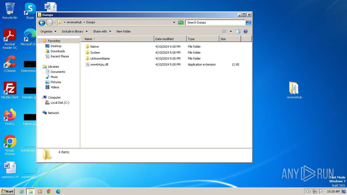Open the view options dropdown arrow
The image size is (347, 195).
click(231, 31)
